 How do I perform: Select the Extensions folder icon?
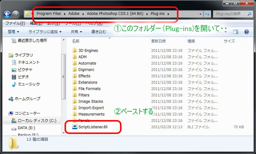(x=75, y=82)
